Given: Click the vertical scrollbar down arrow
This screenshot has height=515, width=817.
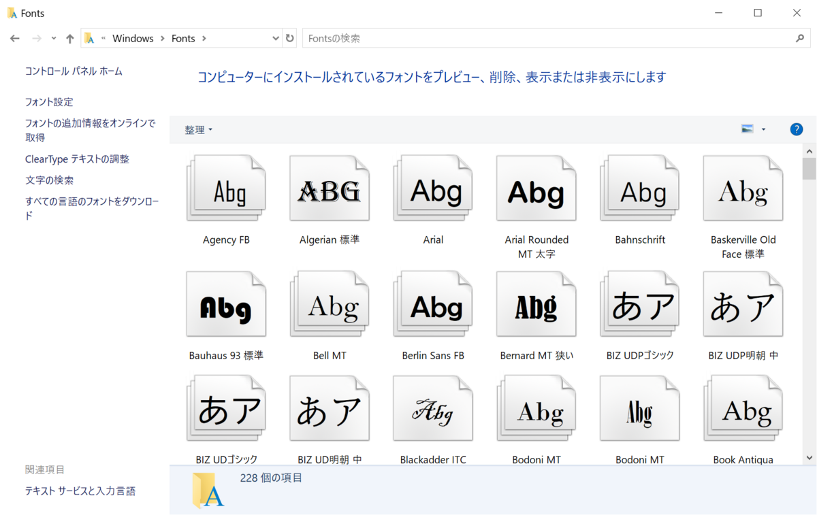Looking at the screenshot, I should [x=809, y=458].
